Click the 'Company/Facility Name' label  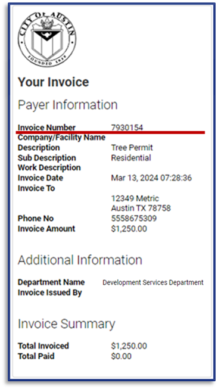(61, 138)
